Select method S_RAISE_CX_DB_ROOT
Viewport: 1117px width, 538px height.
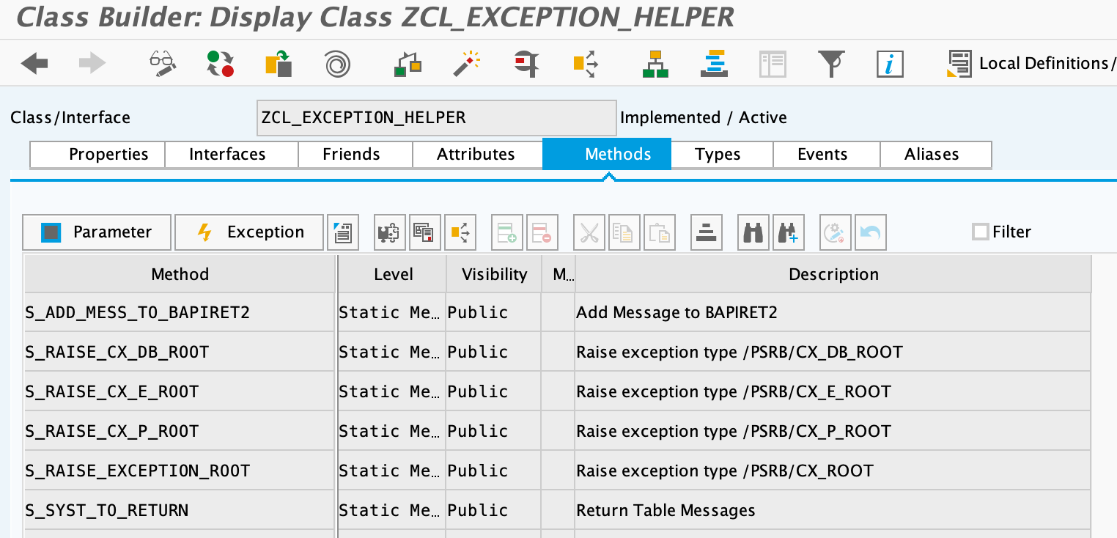tap(180, 352)
